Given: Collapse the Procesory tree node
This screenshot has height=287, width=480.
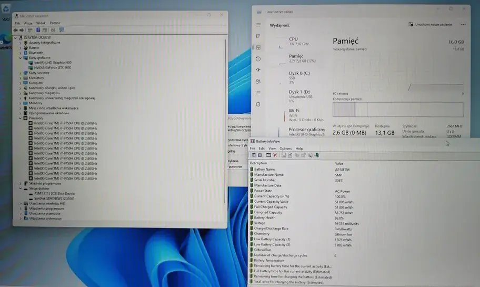Looking at the screenshot, I should (x=21, y=118).
